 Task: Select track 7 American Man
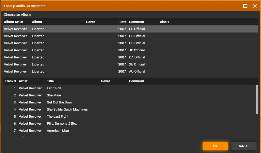(x=58, y=131)
